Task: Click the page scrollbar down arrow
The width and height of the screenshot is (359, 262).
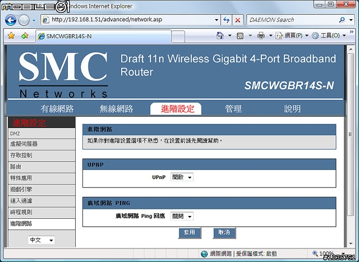Action: (x=351, y=243)
